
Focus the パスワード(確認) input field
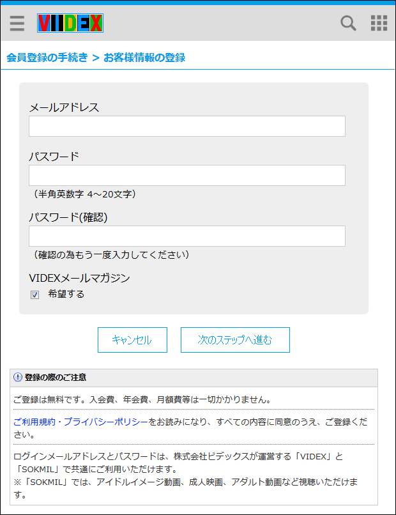pyautogui.click(x=187, y=236)
